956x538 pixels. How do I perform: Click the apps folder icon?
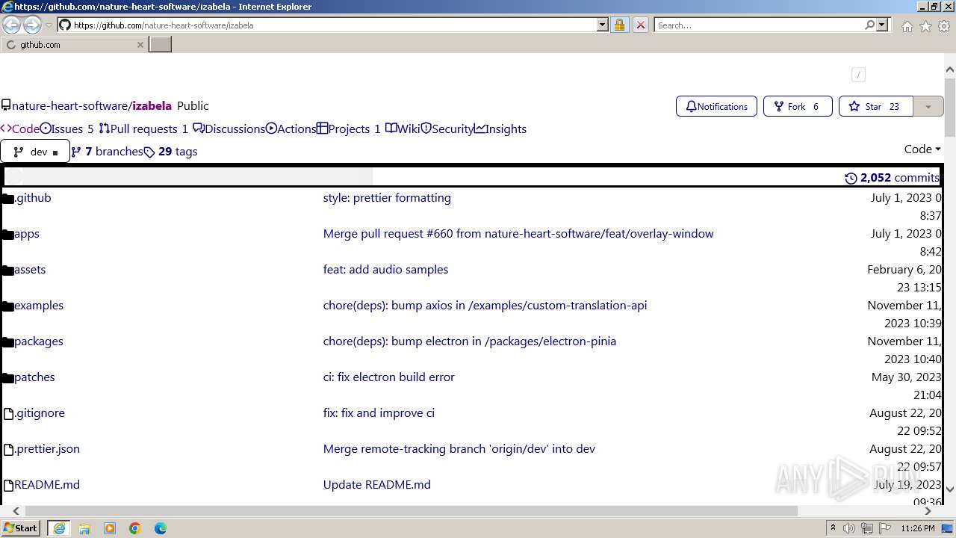(8, 234)
